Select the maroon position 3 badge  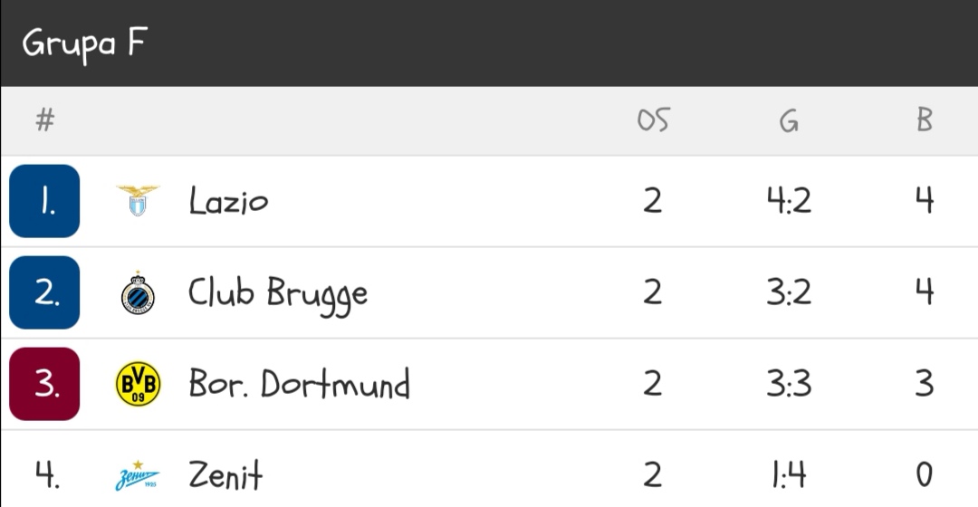(44, 384)
